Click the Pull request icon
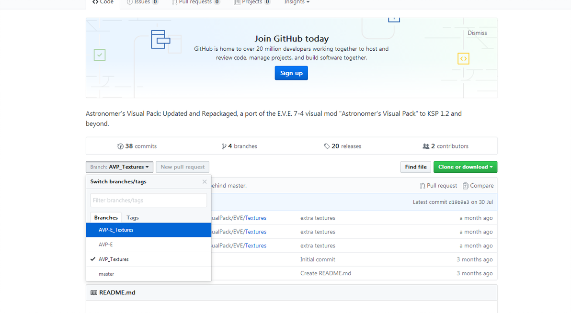 tap(423, 186)
